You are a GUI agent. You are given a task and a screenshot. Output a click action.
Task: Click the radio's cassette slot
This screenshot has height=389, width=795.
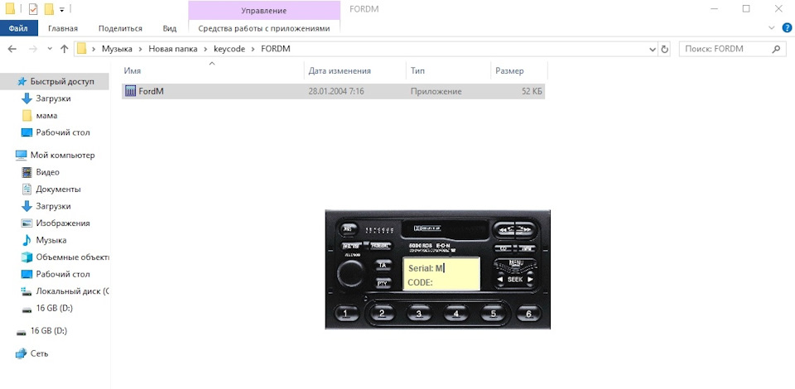pos(446,229)
